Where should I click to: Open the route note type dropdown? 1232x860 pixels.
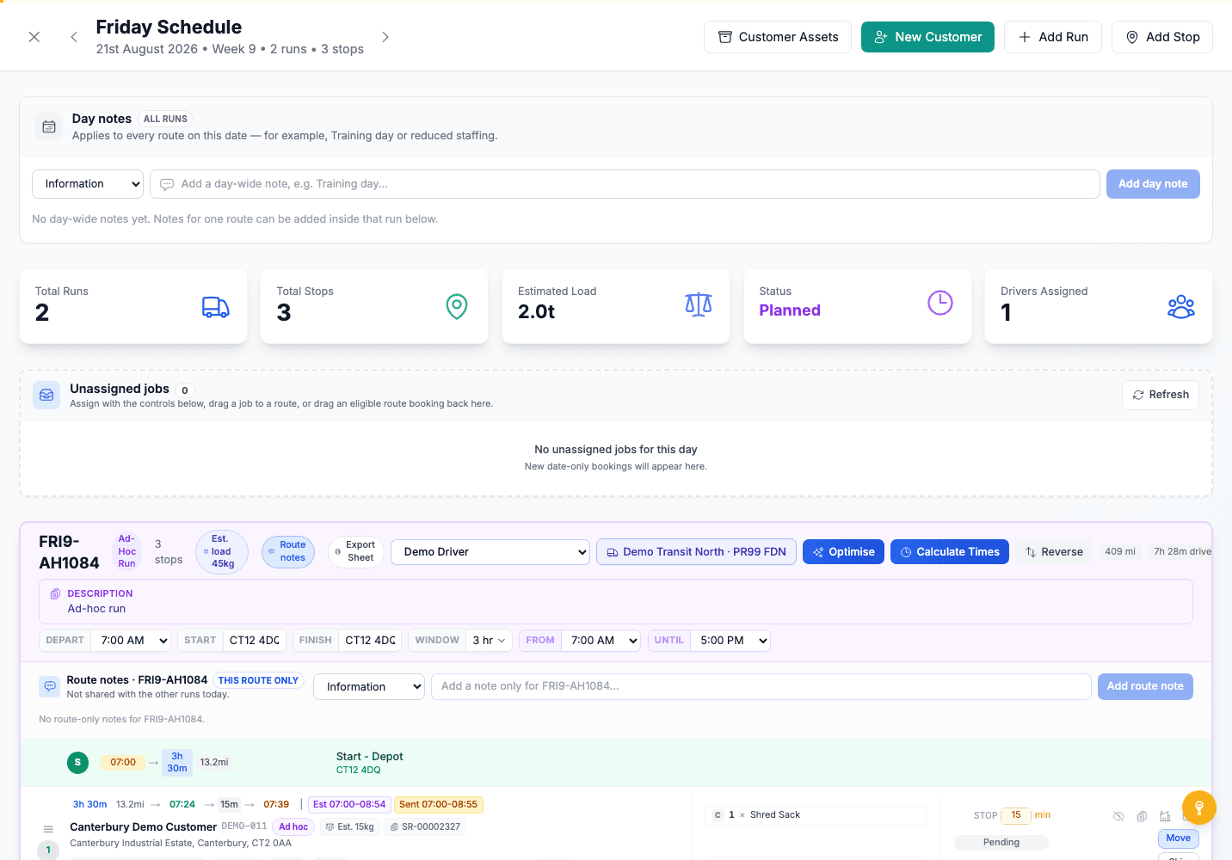click(x=369, y=687)
